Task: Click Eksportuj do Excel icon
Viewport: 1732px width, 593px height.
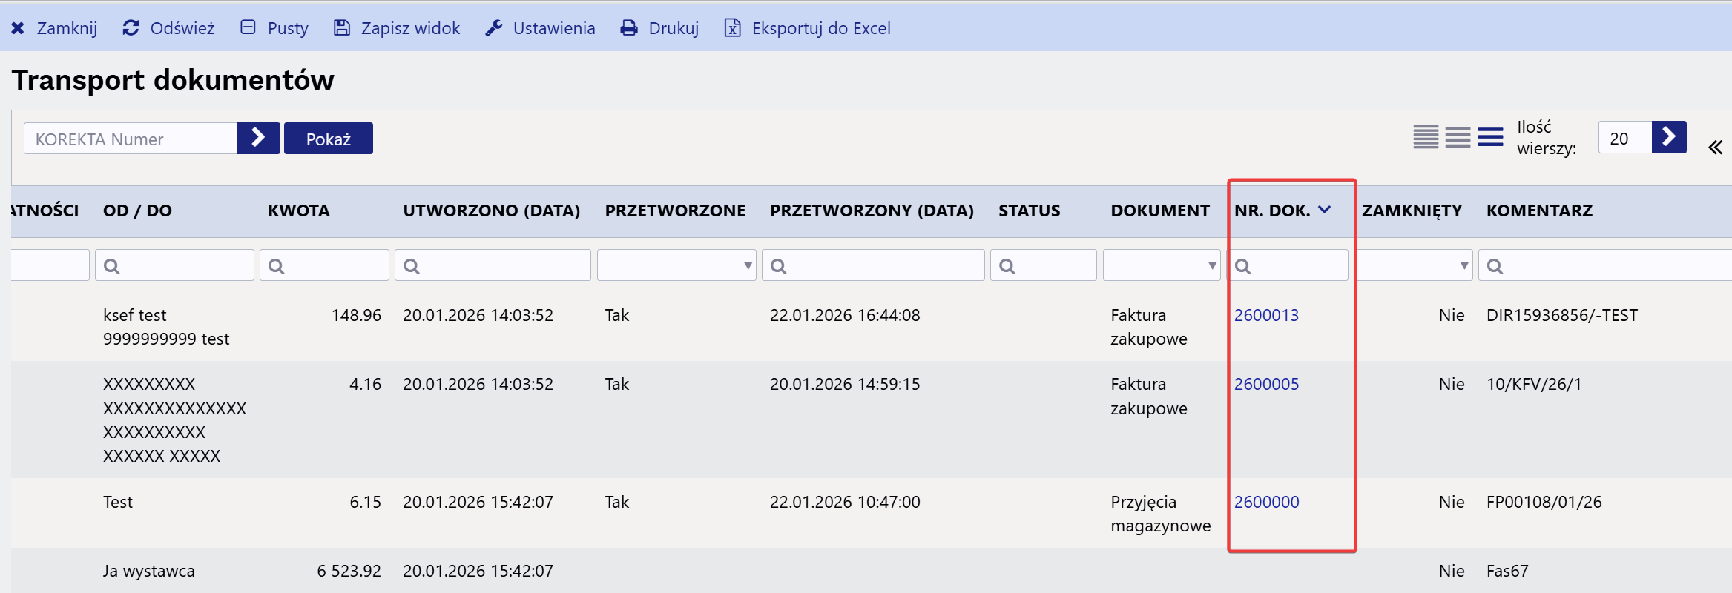Action: [x=733, y=28]
